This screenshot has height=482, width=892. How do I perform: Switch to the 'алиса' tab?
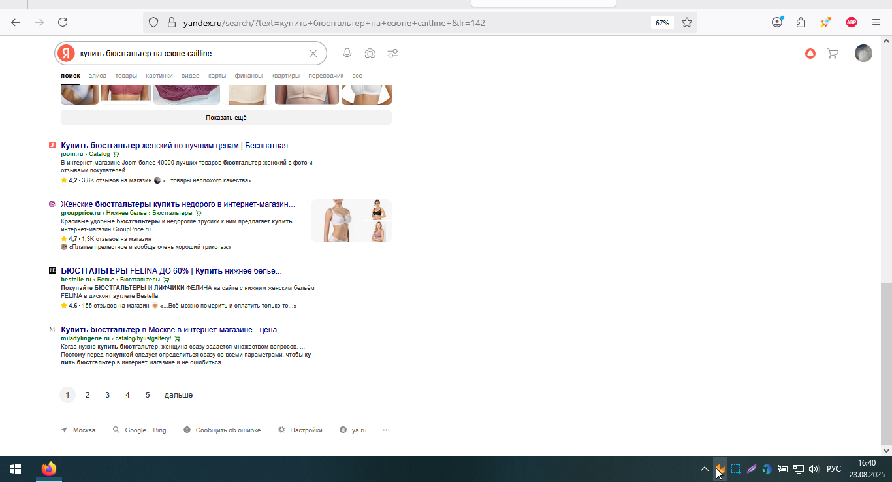97,76
